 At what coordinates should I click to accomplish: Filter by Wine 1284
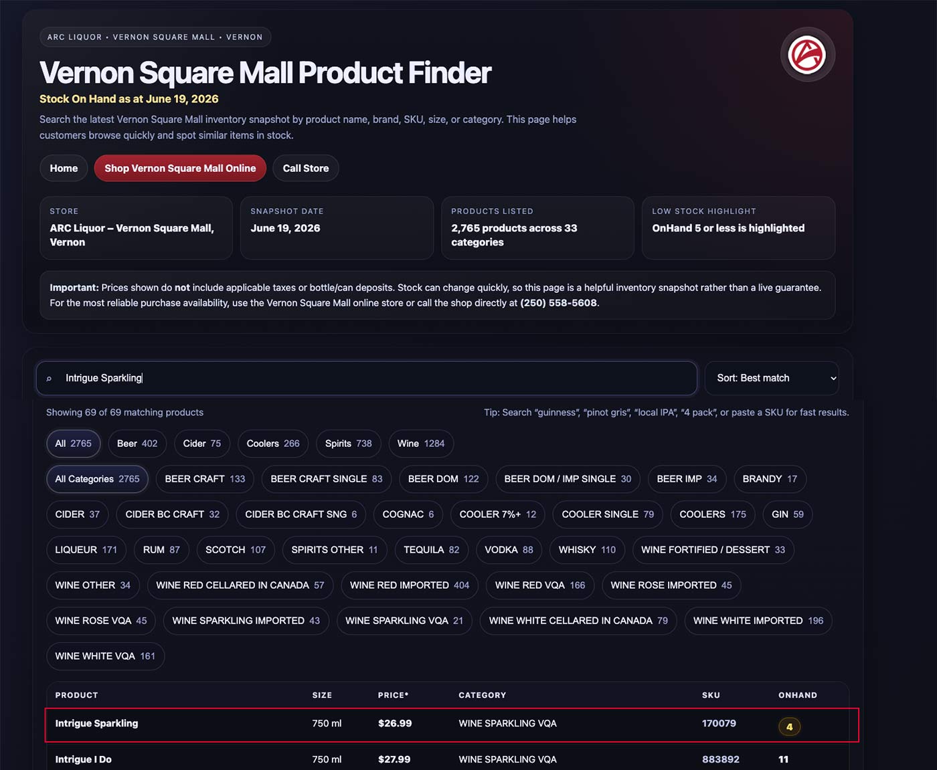click(x=421, y=444)
